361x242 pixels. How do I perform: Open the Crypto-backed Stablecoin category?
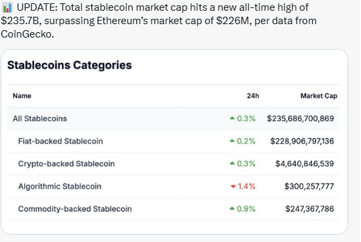pos(66,164)
